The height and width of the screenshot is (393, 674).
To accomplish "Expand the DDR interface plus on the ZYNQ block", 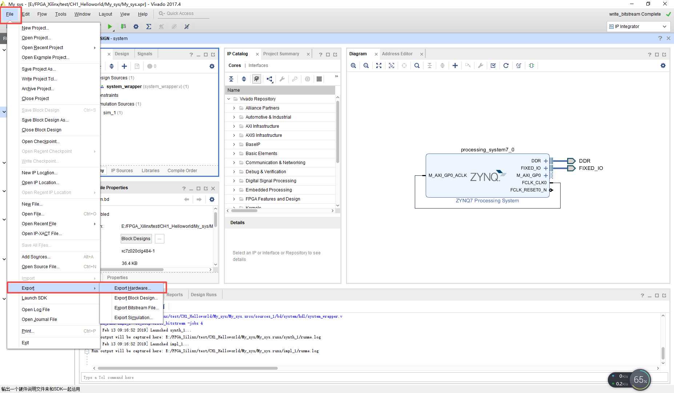I will (x=546, y=161).
